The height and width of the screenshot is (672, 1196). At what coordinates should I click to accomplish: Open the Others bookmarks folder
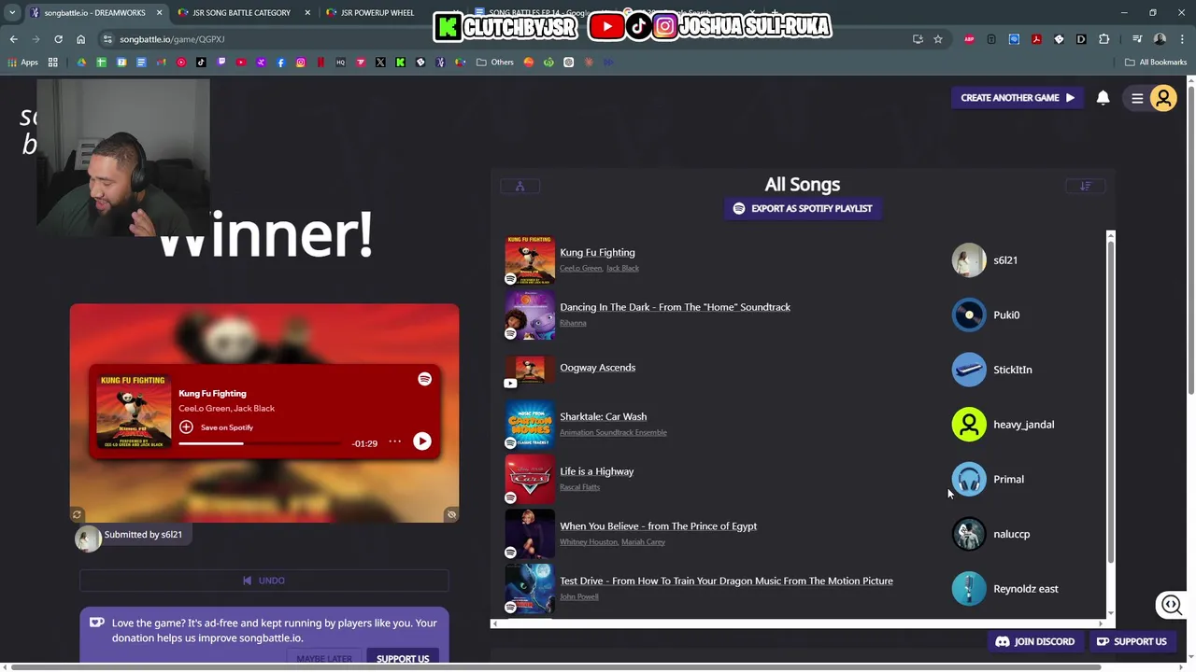pos(495,63)
